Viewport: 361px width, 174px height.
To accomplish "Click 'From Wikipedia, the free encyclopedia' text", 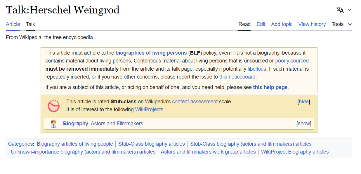I will click(x=49, y=37).
